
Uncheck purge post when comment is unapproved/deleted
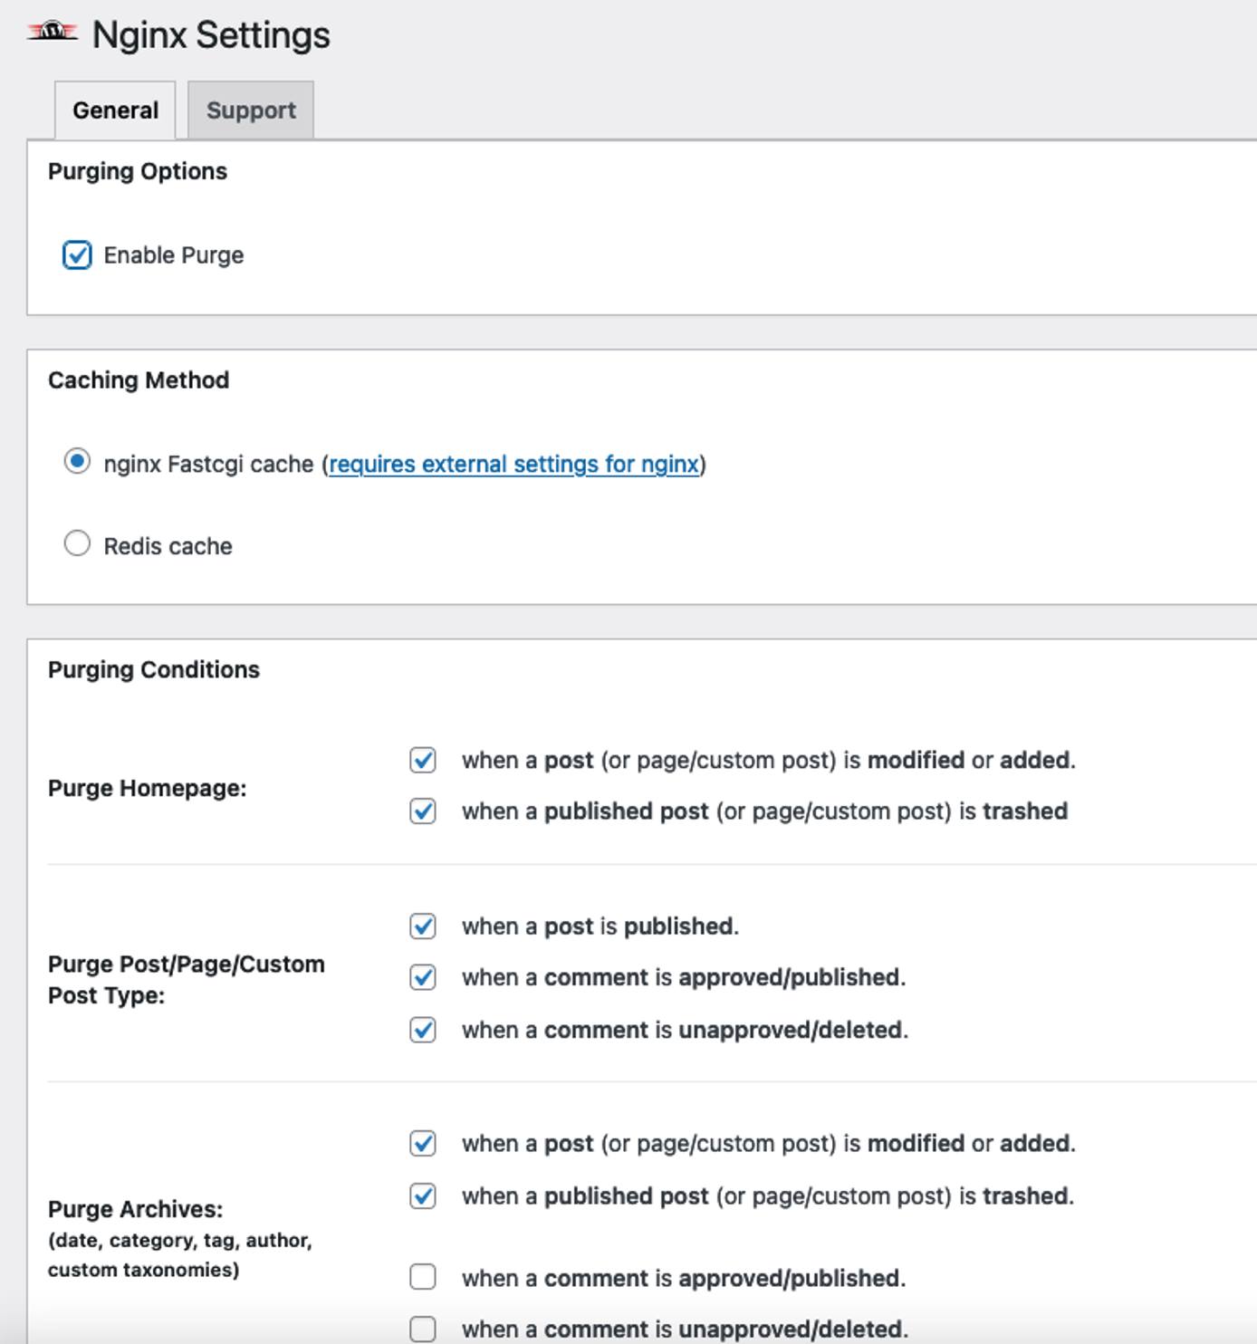pyautogui.click(x=422, y=1030)
